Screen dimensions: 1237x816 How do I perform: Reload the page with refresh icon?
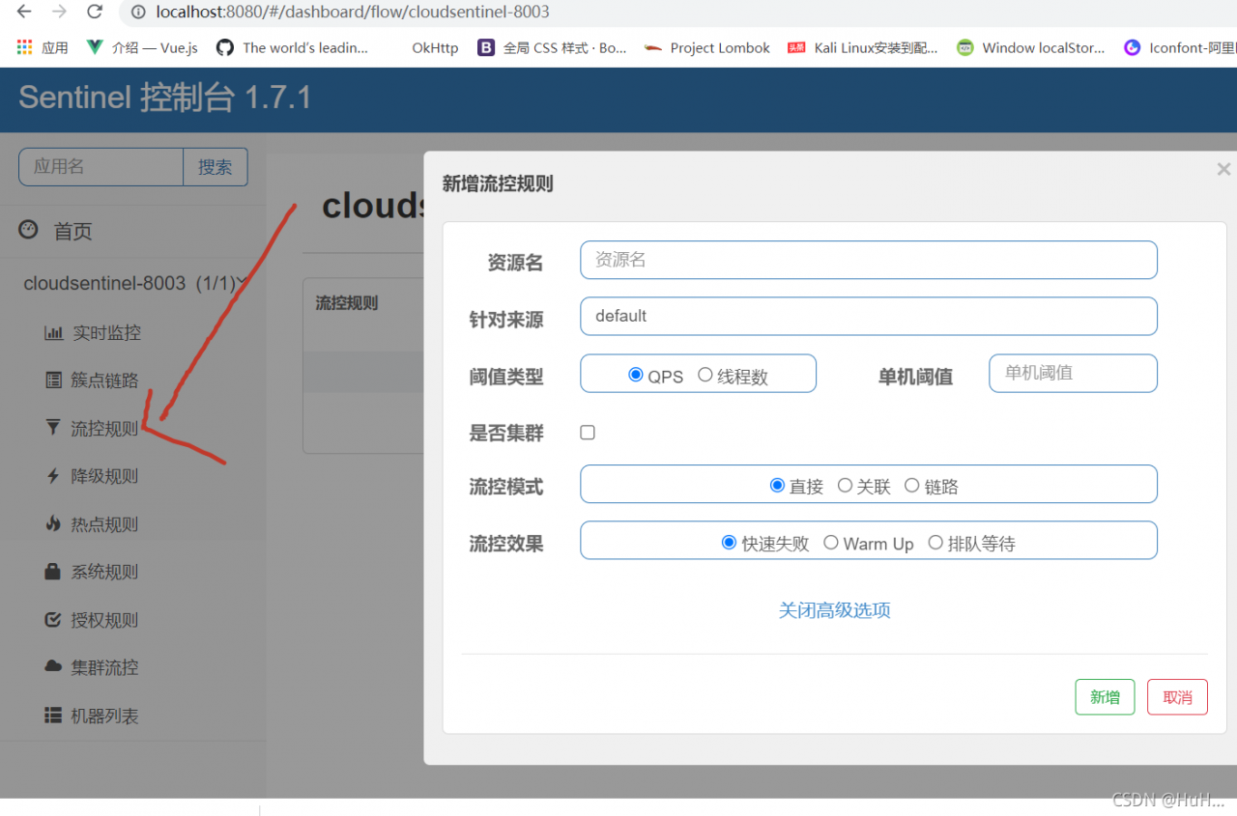95,12
